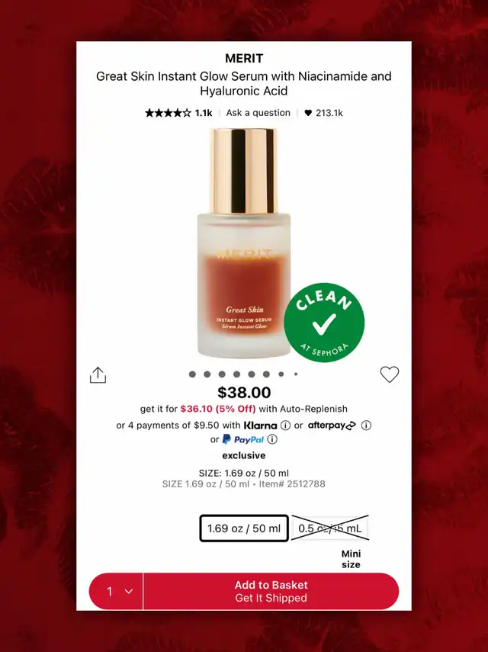Image resolution: width=488 pixels, height=652 pixels.
Task: Click the filled heart next to 213.1k
Action: pyautogui.click(x=308, y=113)
